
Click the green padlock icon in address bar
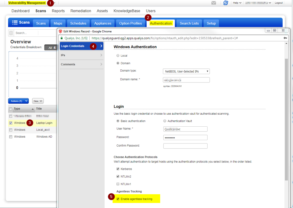[x=61, y=38]
